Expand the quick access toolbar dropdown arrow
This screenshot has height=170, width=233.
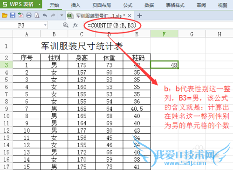[x=62, y=15]
